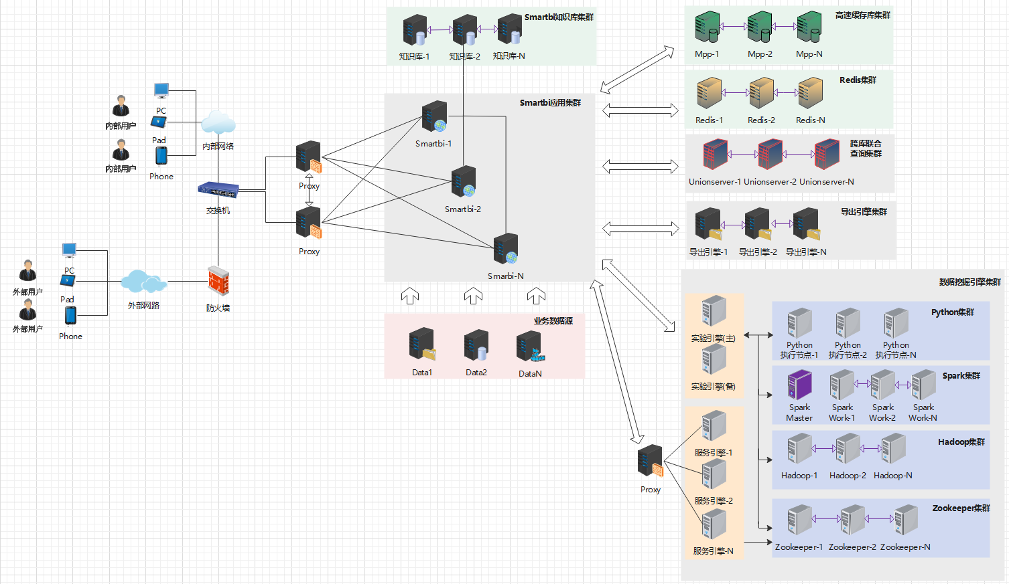Click the Spark Work-1 server icon

click(x=842, y=385)
